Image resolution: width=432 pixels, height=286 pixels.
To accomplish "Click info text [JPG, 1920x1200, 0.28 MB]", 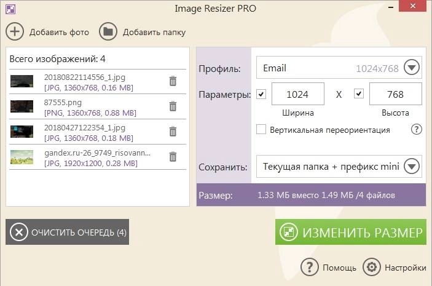I will (x=91, y=164).
